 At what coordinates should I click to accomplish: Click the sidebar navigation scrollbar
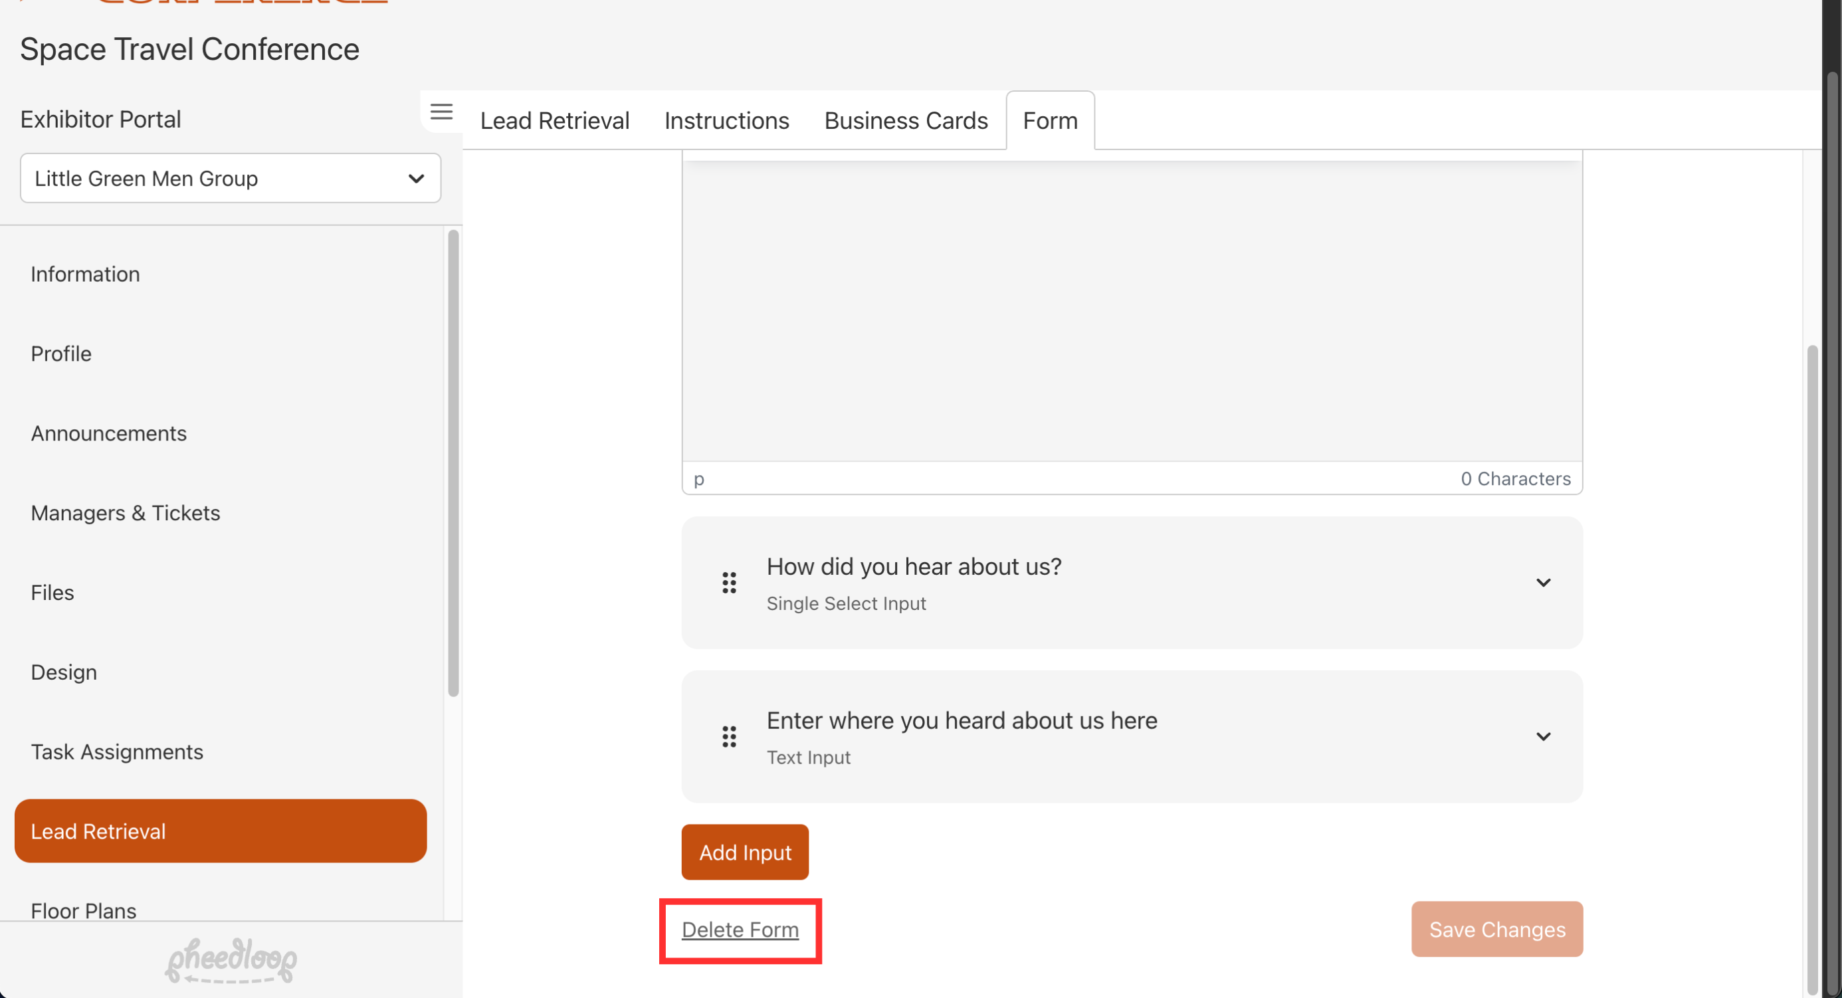coord(453,463)
